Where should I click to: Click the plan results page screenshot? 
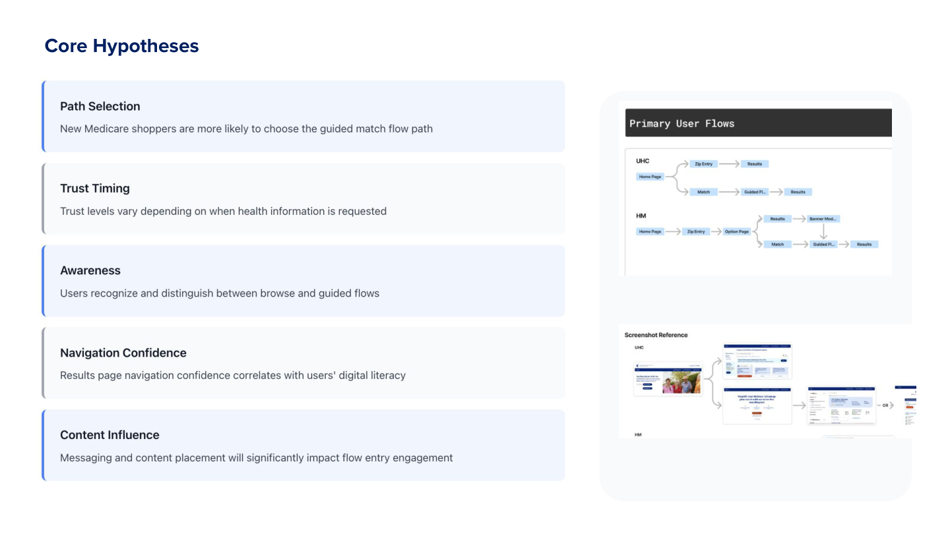point(841,406)
